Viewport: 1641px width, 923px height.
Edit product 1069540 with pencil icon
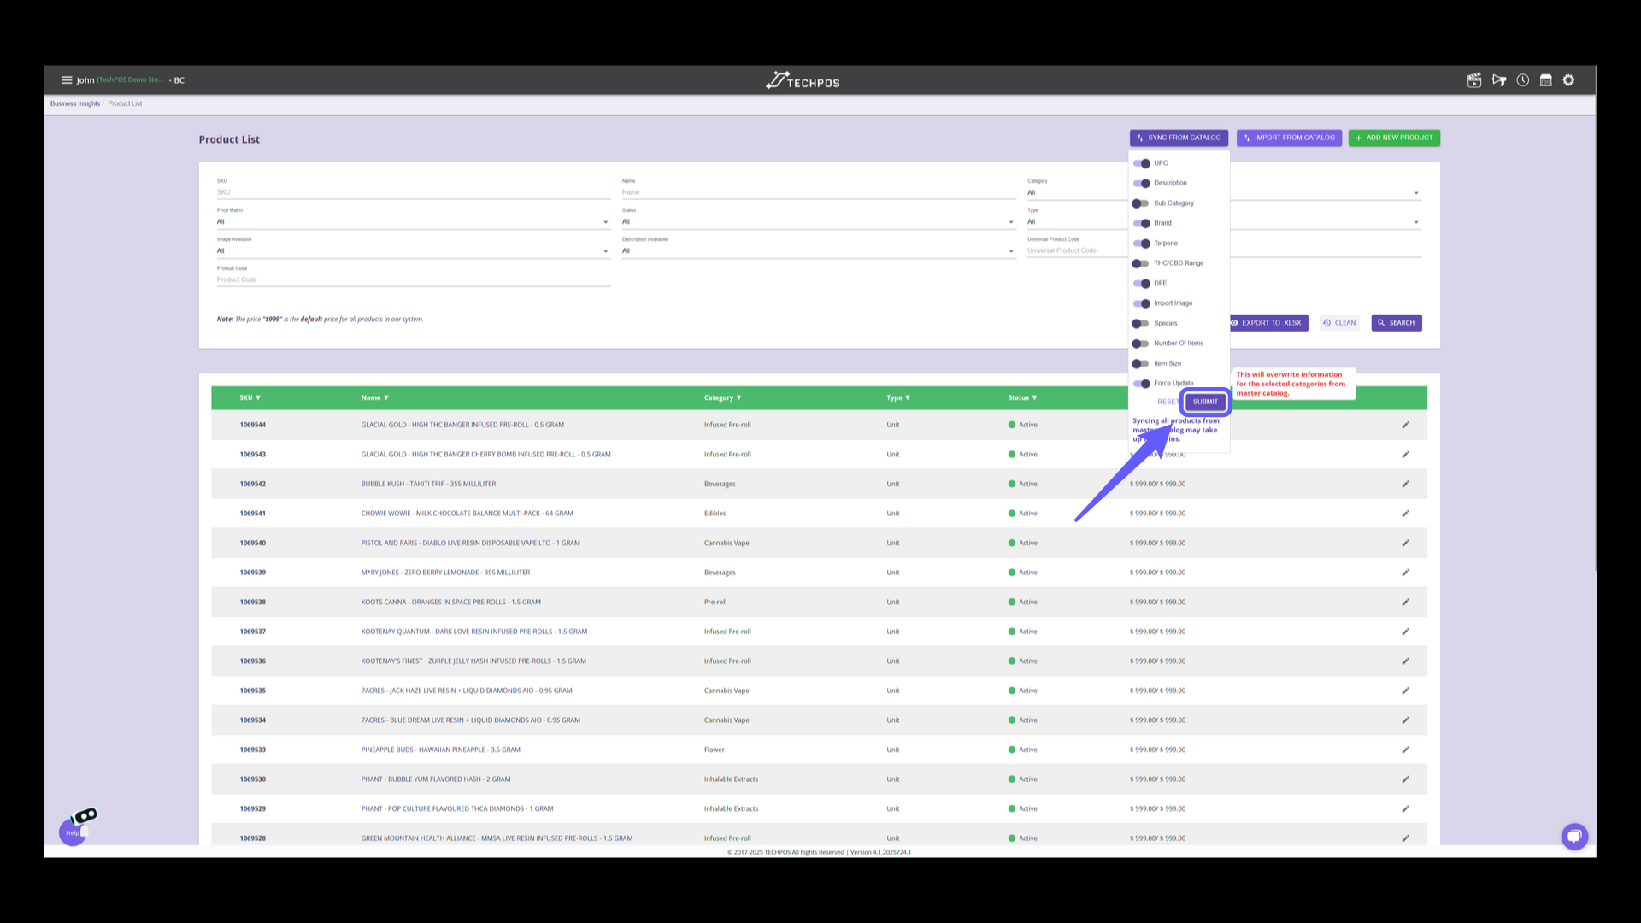coord(1405,543)
